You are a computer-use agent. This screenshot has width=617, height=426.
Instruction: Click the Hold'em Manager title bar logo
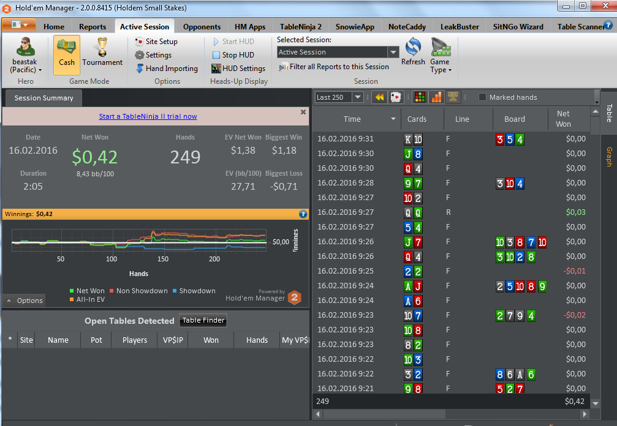point(6,8)
